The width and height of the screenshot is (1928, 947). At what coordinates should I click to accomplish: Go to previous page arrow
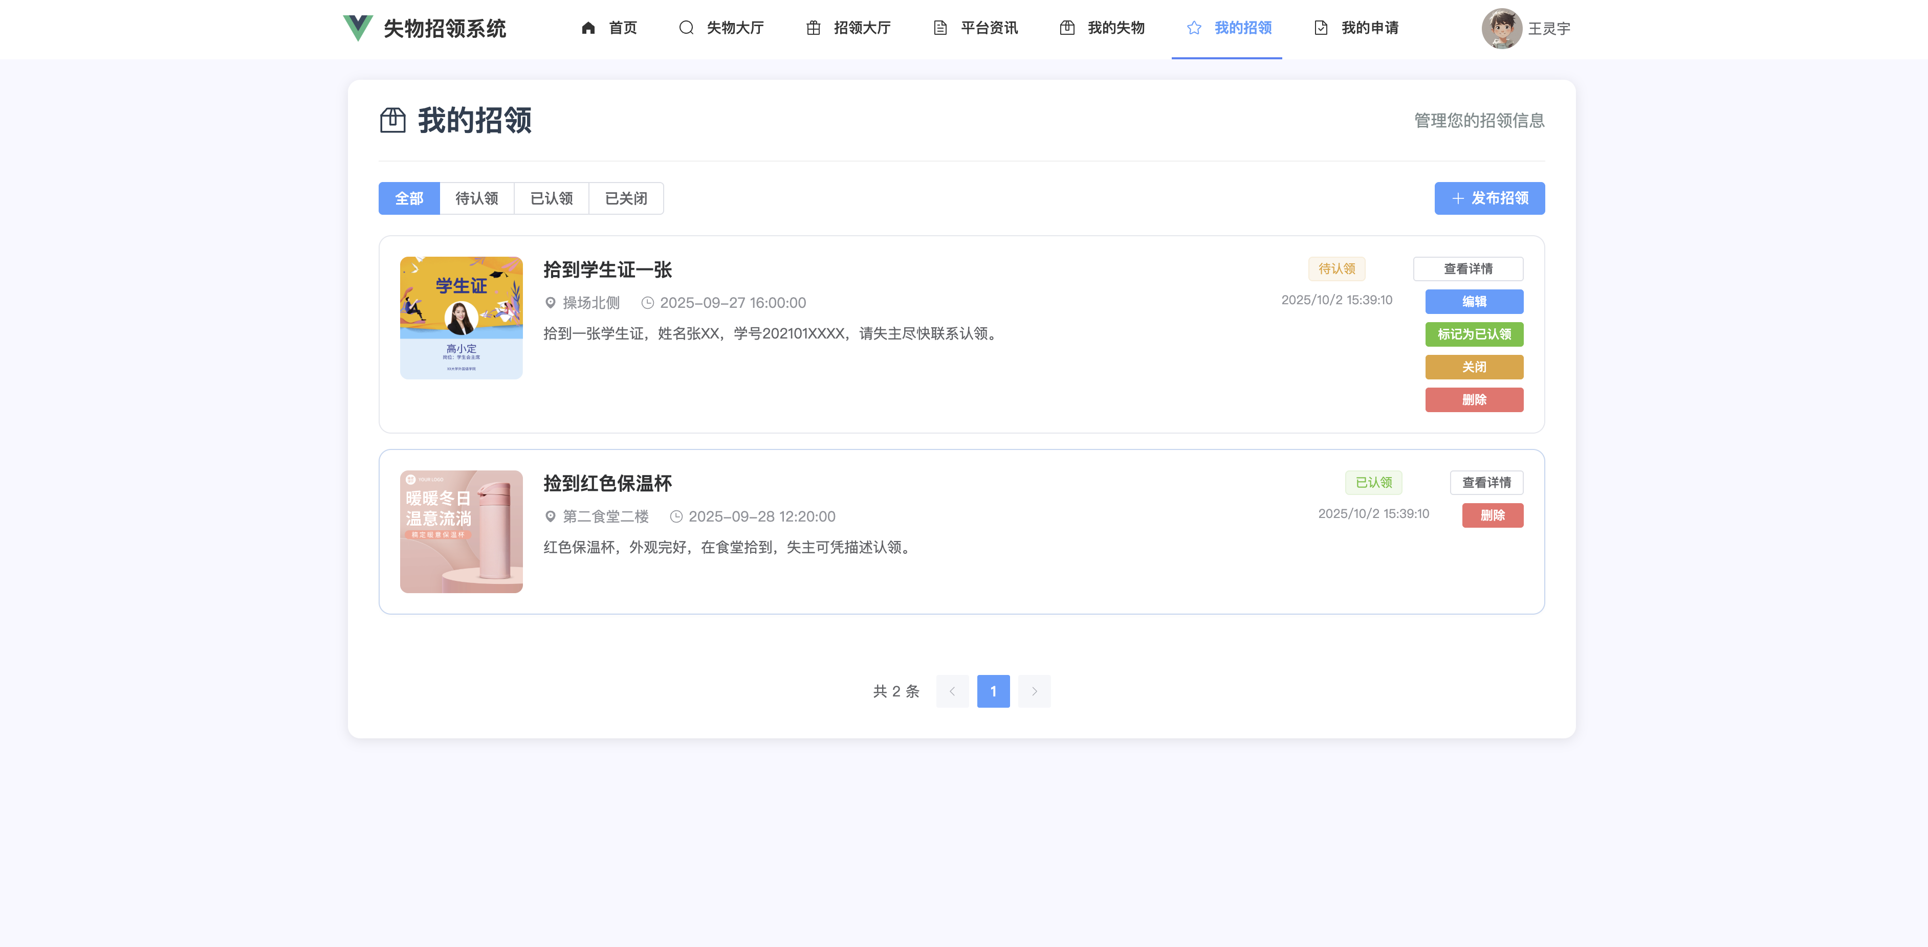point(952,691)
